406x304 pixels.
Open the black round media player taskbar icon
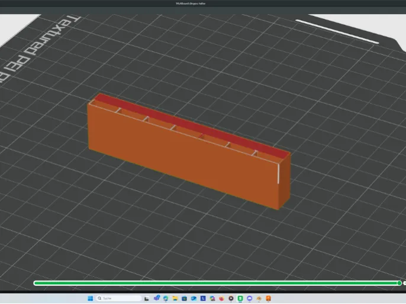(x=231, y=298)
